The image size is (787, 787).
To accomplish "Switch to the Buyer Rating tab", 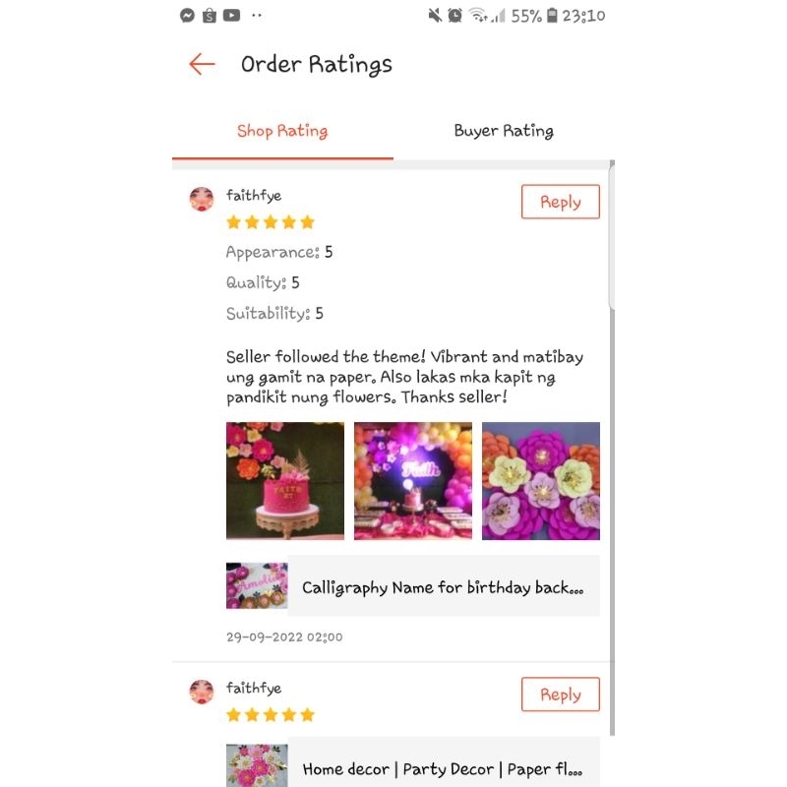I will 504,131.
